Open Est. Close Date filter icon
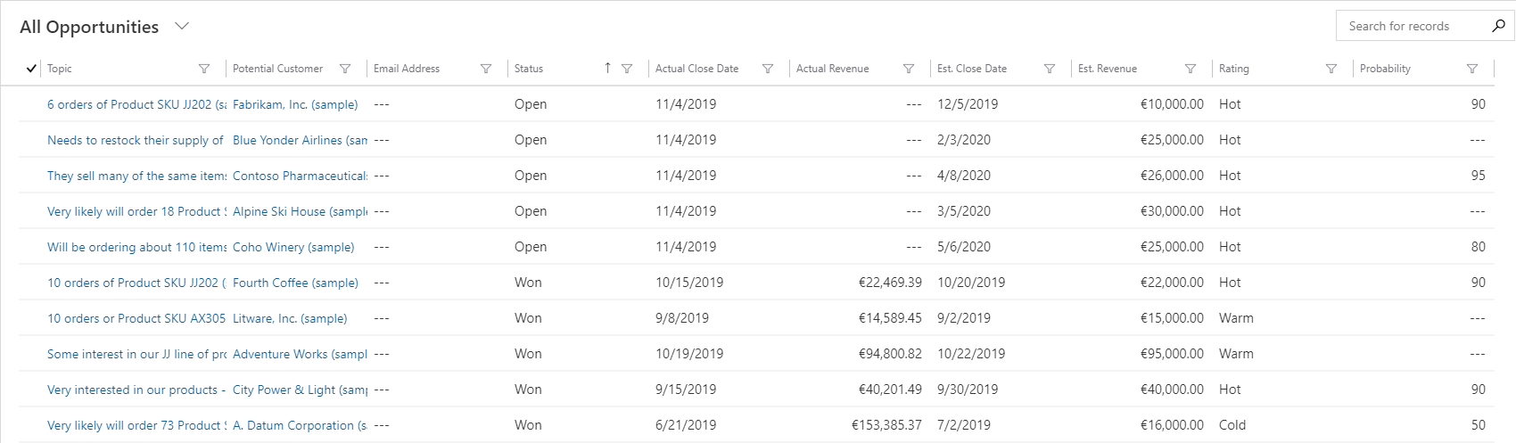The width and height of the screenshot is (1516, 443). tap(1050, 69)
